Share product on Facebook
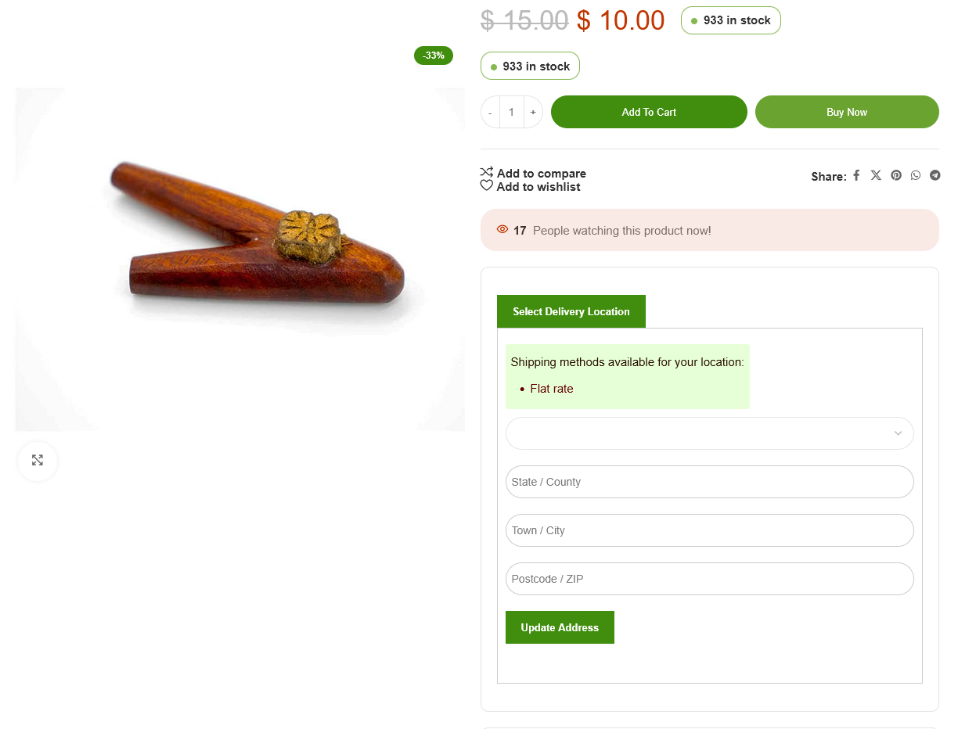The height and width of the screenshot is (729, 958). pyautogui.click(x=856, y=175)
